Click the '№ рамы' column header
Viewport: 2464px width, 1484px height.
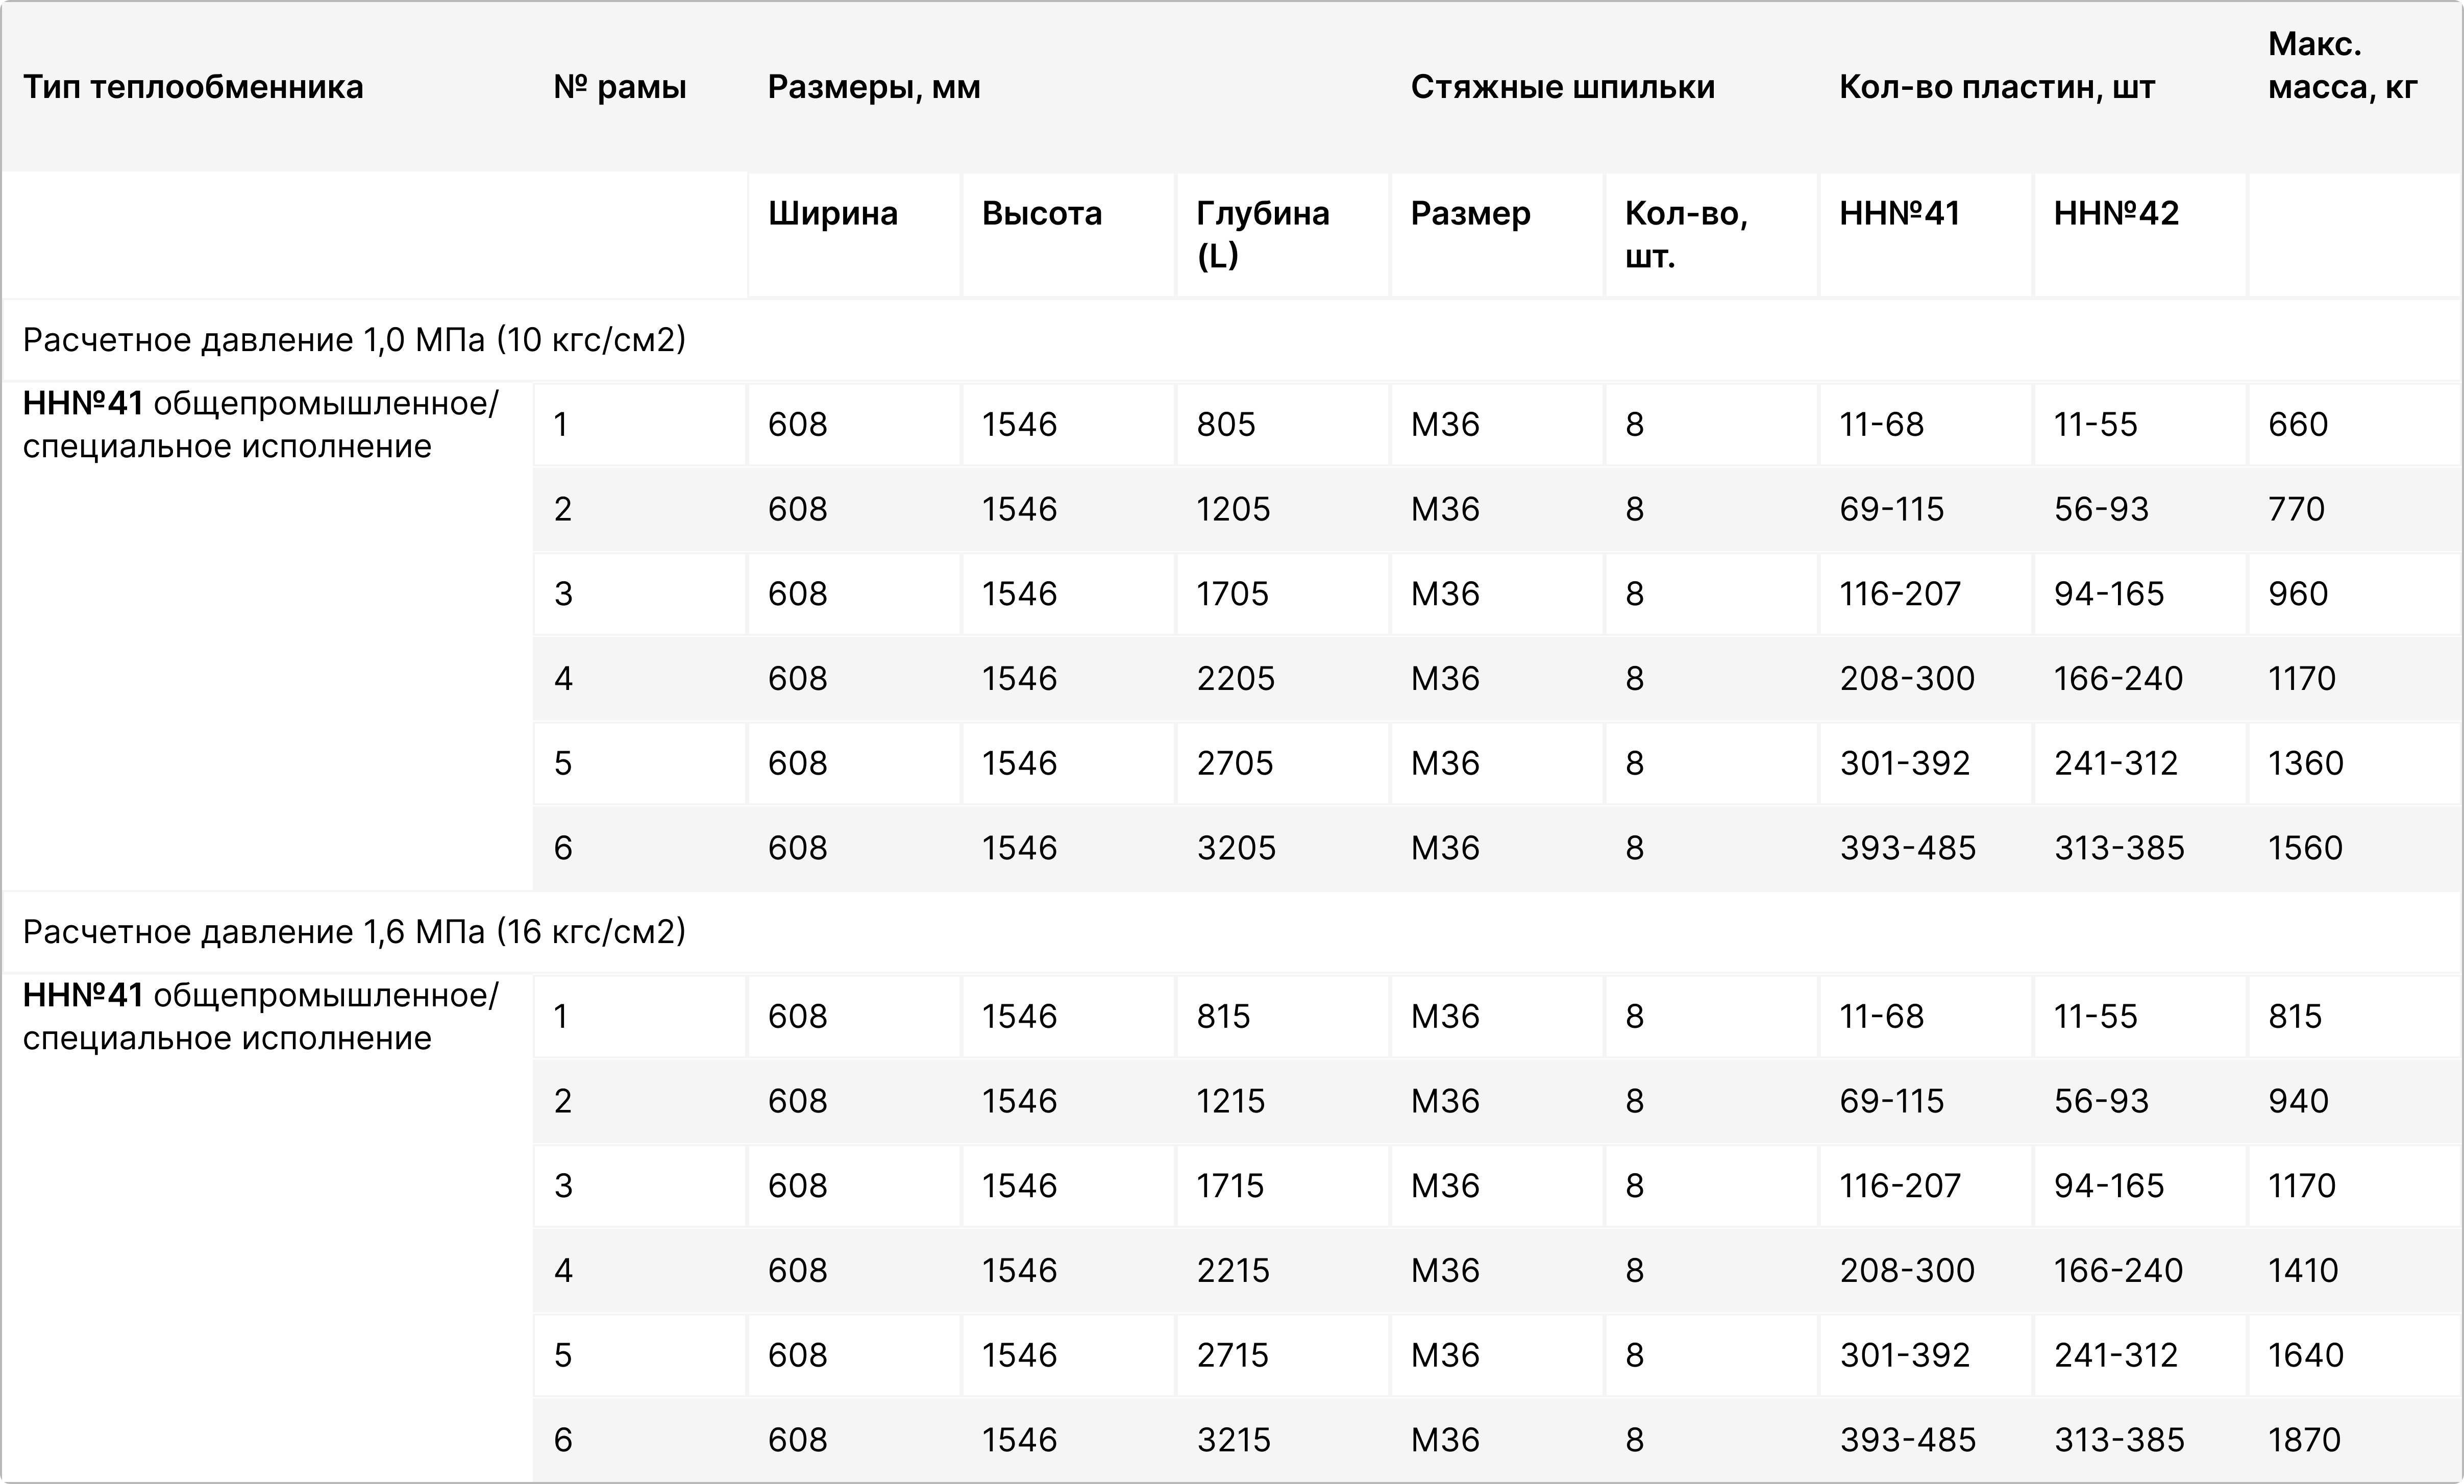point(620,87)
